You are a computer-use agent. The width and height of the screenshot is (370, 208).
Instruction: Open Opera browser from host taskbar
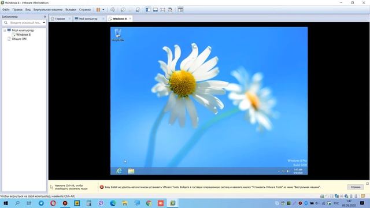point(53,203)
